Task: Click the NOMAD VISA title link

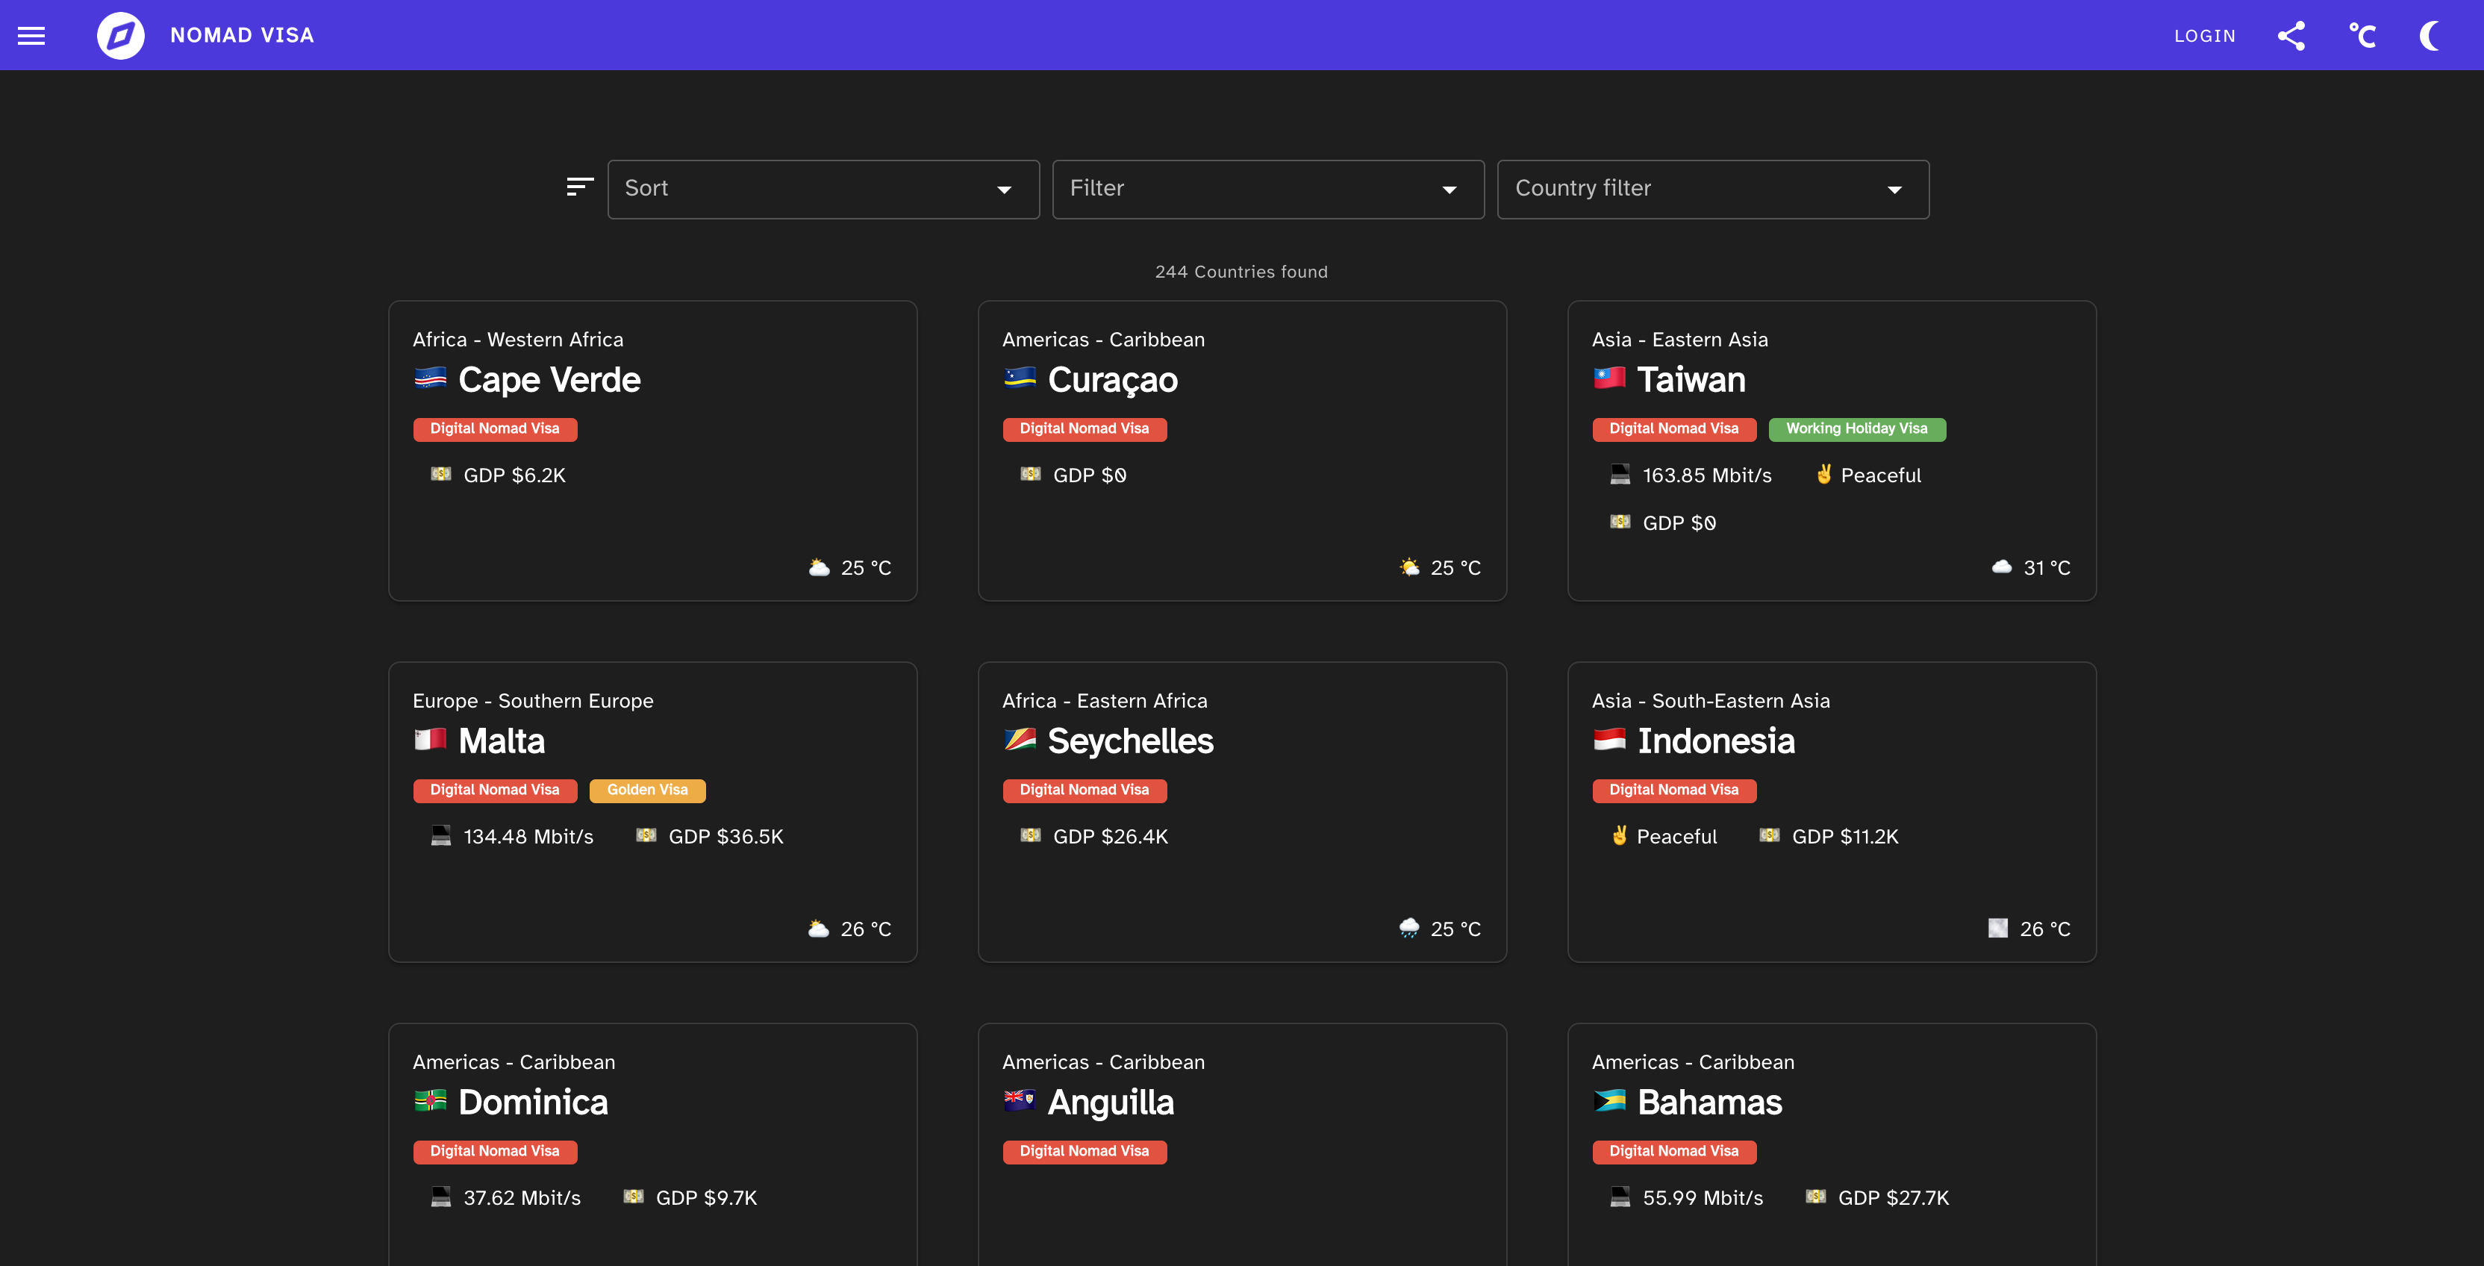Action: click(x=242, y=36)
